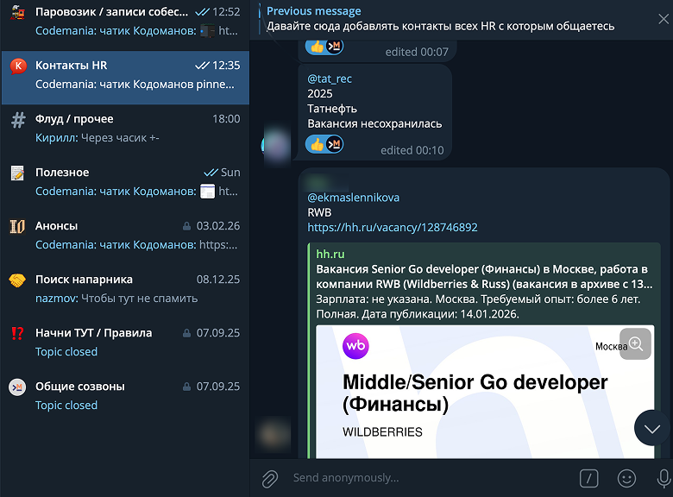Open the Паровозик / записи собес... topic
This screenshot has height=497, width=673.
point(125,22)
